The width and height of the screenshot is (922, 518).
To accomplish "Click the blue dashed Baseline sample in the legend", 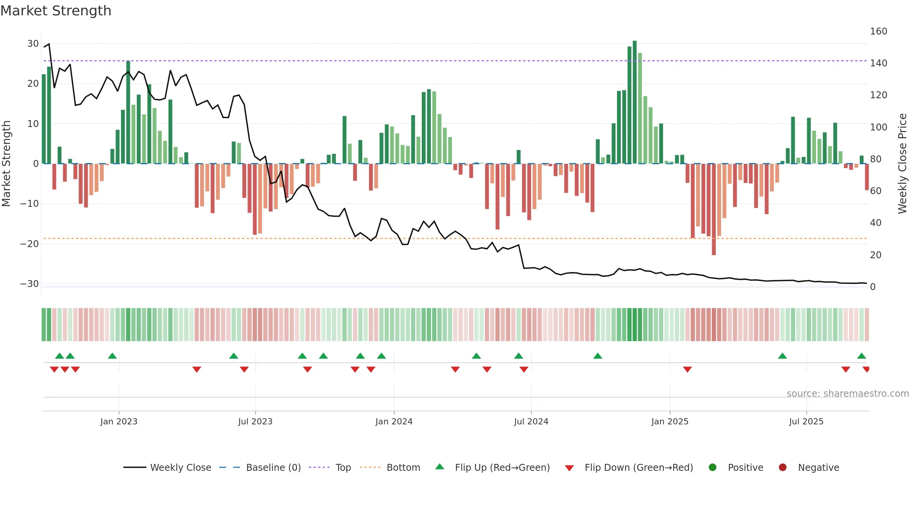I will point(230,467).
